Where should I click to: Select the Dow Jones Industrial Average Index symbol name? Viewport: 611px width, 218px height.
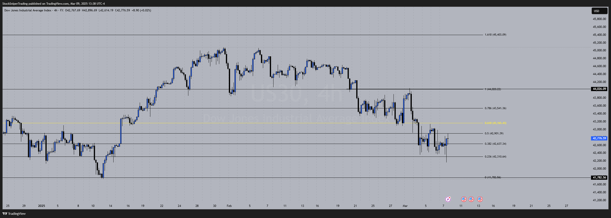(27, 10)
